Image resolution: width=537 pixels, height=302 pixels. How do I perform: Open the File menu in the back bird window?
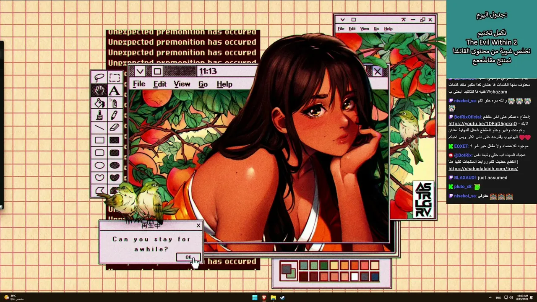coord(341,29)
